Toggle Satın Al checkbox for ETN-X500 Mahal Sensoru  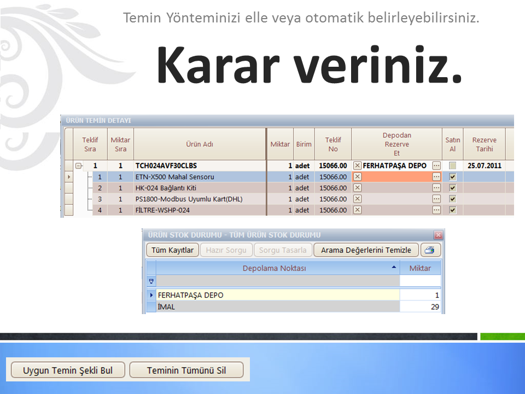452,177
